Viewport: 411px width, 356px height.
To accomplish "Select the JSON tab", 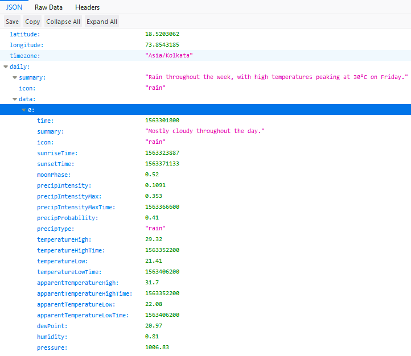I will click(14, 7).
